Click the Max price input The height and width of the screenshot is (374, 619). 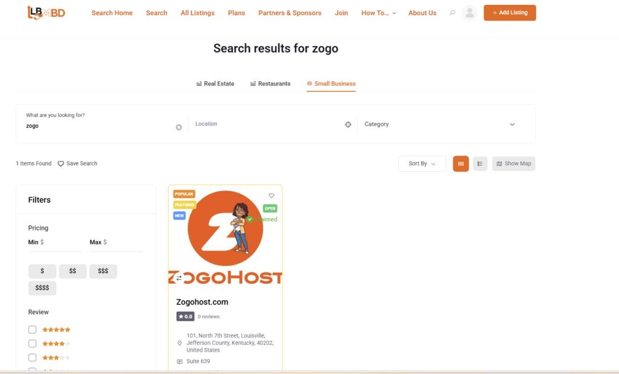click(117, 242)
